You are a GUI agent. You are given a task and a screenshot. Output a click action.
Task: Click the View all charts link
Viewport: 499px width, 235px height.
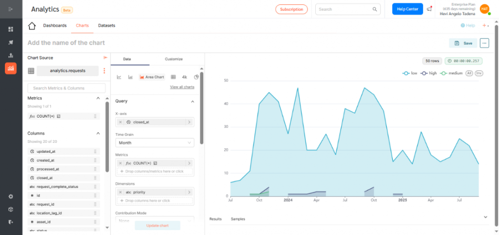(182, 87)
